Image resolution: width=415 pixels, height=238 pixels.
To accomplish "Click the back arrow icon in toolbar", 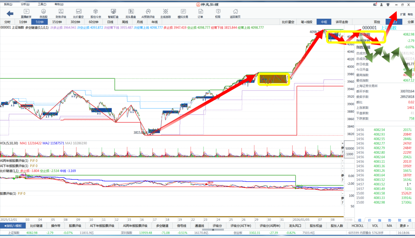I will 10,13.
